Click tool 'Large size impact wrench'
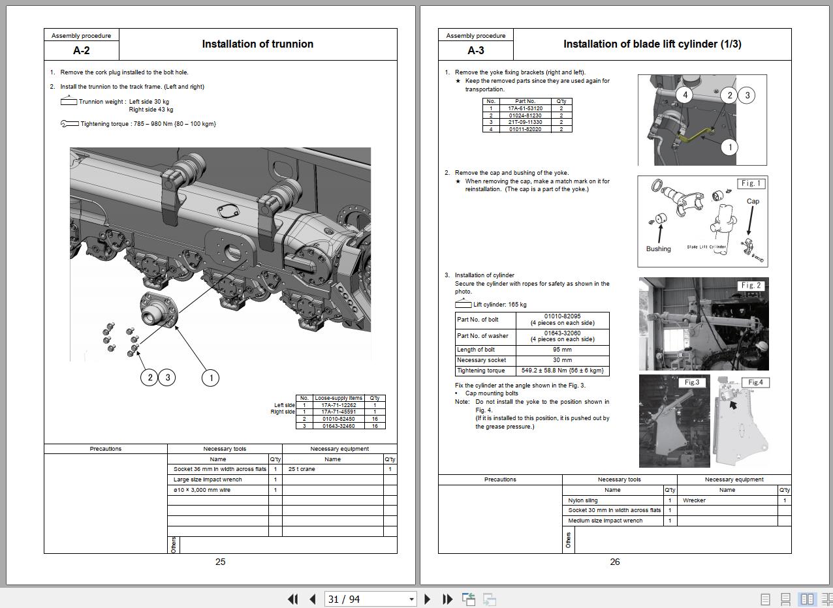Viewport: 833px width, 608px height. pos(208,479)
